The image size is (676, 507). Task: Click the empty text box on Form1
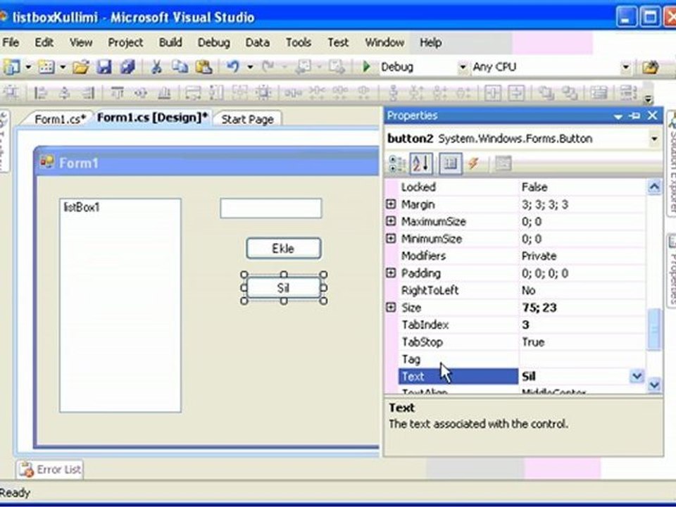pos(270,208)
